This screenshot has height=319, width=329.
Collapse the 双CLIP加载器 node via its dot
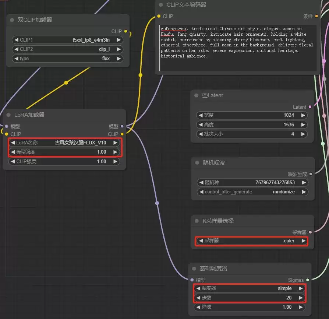pyautogui.click(x=12, y=20)
